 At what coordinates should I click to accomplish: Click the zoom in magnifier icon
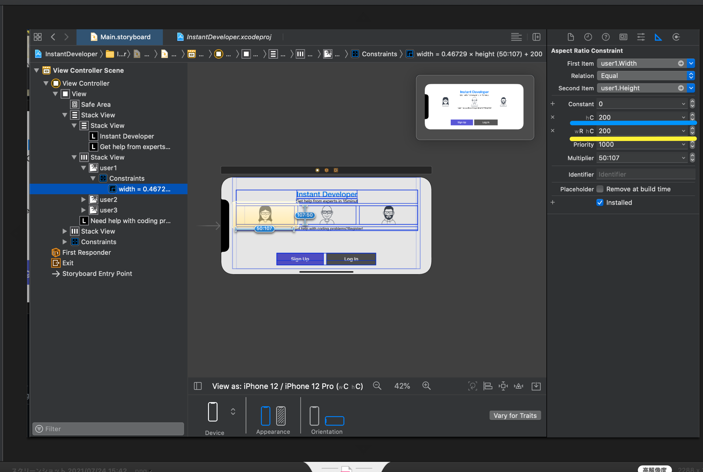tap(426, 386)
